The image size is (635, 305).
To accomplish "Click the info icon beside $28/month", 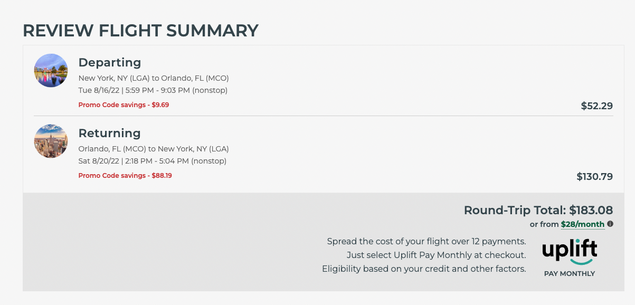I will 610,224.
